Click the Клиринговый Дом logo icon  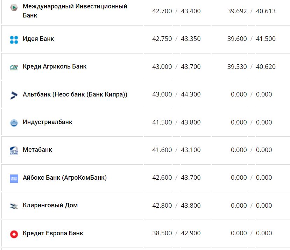(x=14, y=206)
